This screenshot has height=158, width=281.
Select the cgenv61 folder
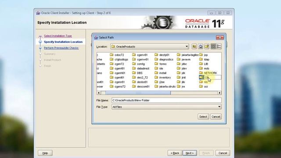click(x=140, y=55)
